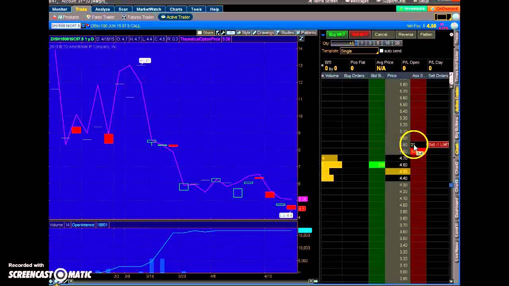Click the Volume column header
The image size is (509, 286).
(x=332, y=75)
